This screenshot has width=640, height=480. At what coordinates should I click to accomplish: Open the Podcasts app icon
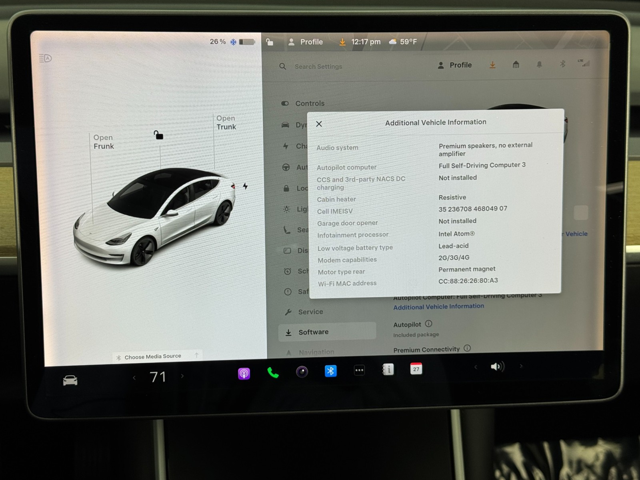(244, 374)
